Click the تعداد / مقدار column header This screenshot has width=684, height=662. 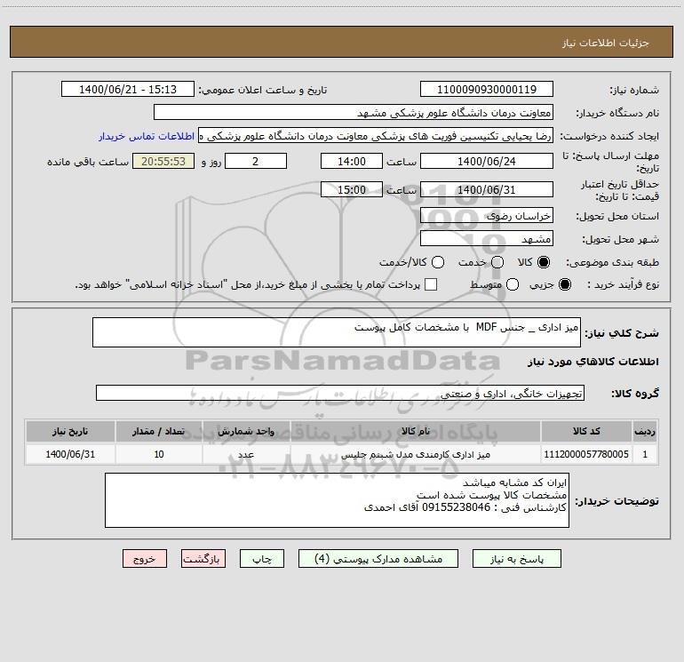[x=159, y=431]
